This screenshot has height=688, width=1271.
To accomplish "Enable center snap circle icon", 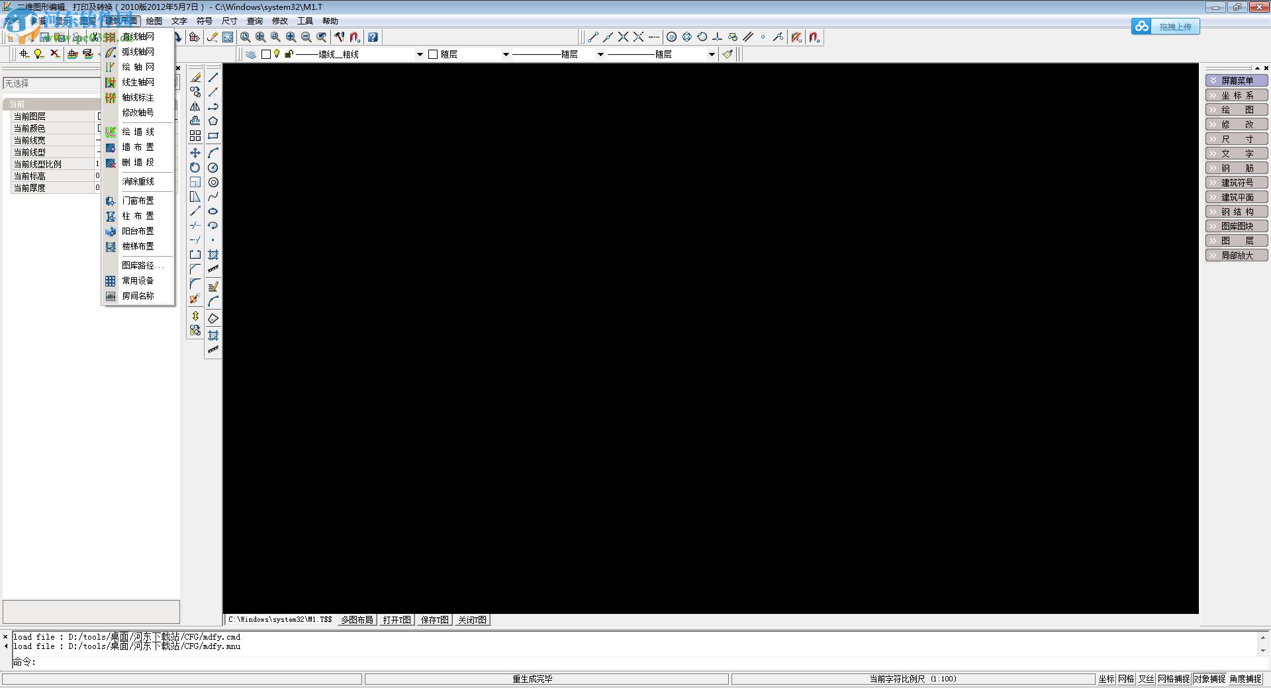I will 671,37.
